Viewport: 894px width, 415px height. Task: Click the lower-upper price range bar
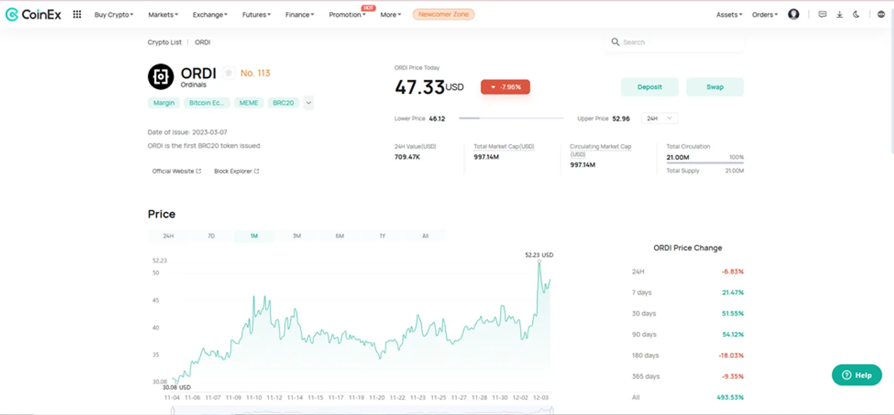click(511, 118)
